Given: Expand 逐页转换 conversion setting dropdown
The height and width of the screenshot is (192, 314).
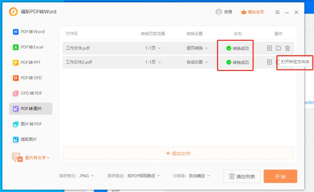Looking at the screenshot, I should pos(197,48).
